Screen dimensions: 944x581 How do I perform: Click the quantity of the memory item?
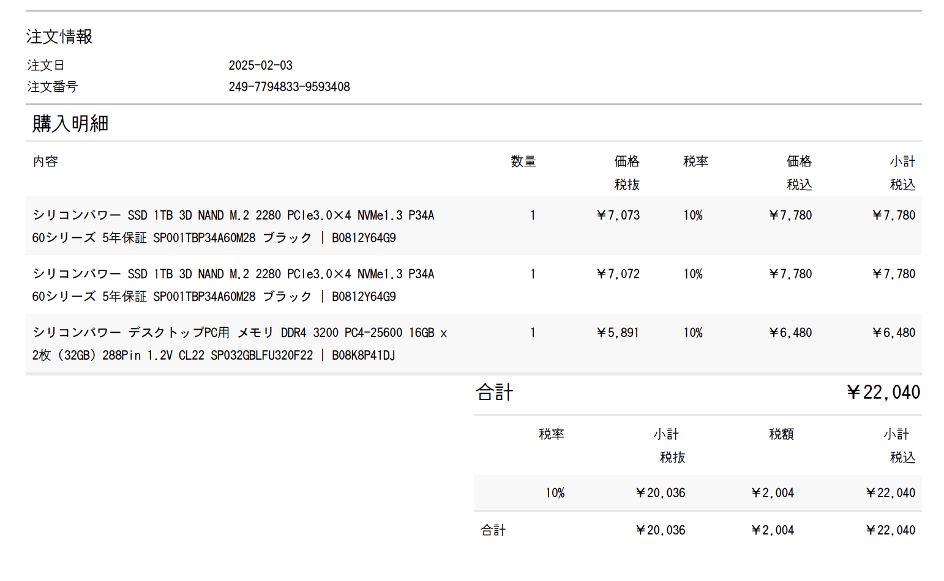(533, 333)
